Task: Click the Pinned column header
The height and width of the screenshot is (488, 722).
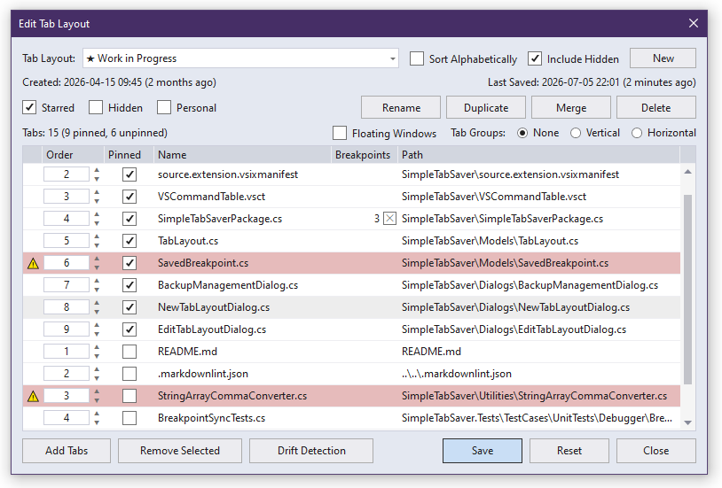Action: [x=129, y=155]
